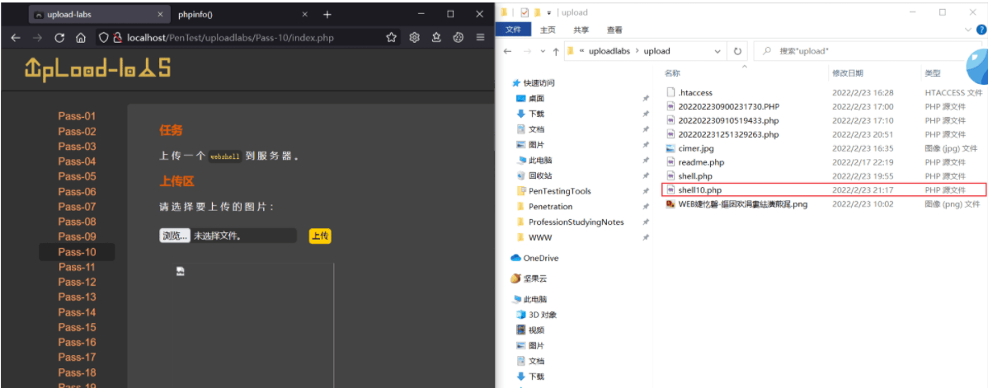This screenshot has width=988, height=388.
Task: Reload the page in Firefox
Action: pos(59,38)
